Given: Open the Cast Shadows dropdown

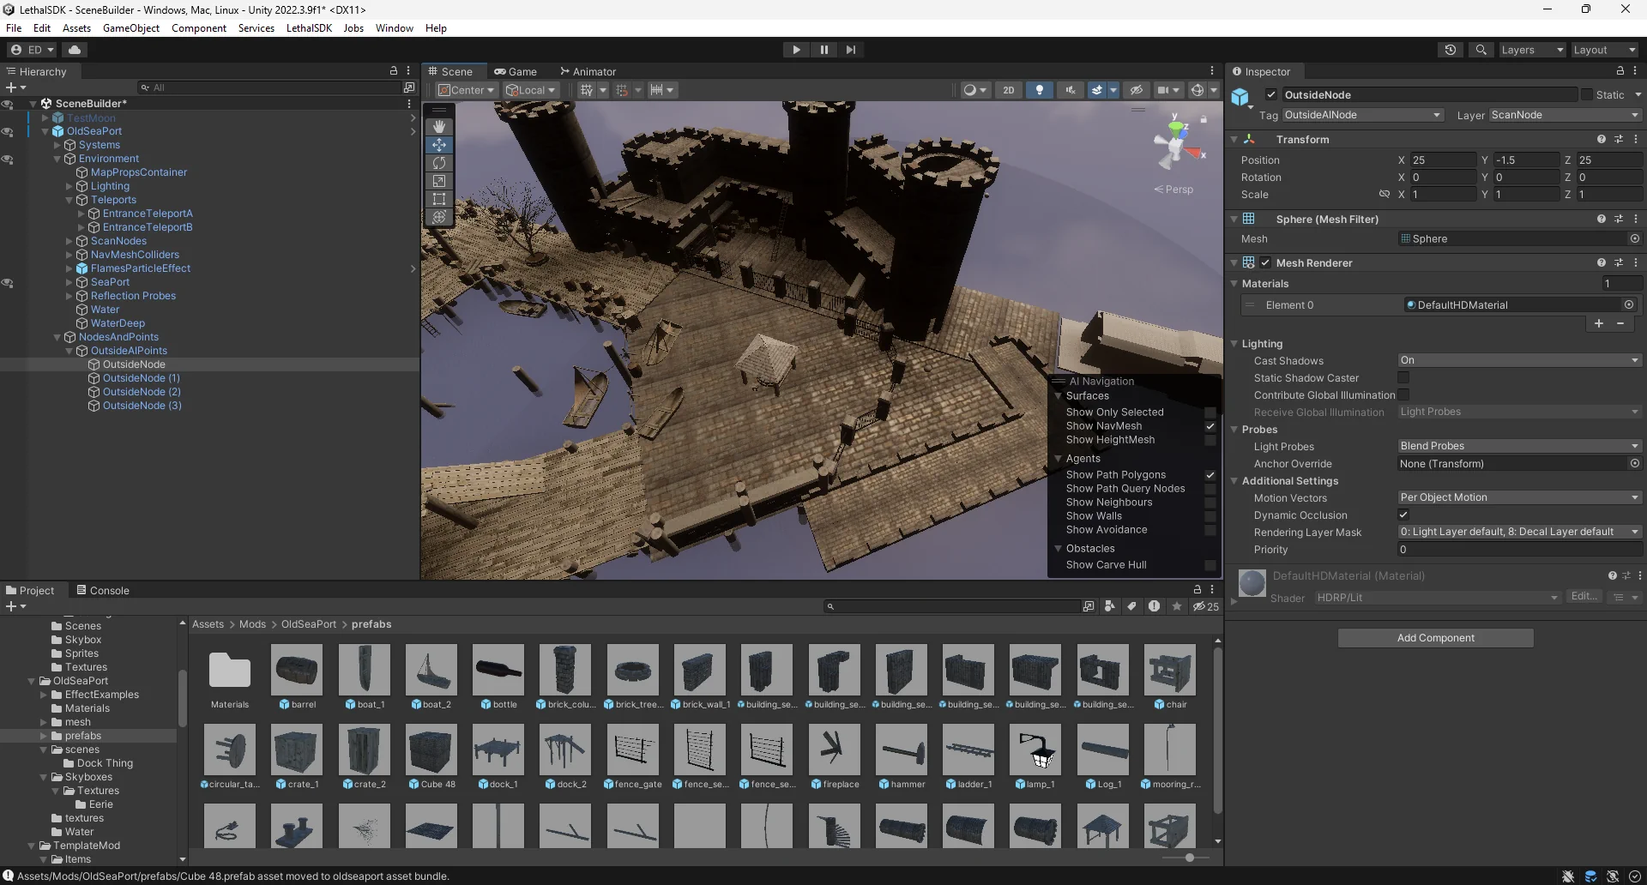Looking at the screenshot, I should [1518, 361].
